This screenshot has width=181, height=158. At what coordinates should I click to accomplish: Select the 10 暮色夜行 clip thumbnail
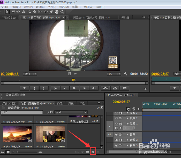[x=50, y=134]
